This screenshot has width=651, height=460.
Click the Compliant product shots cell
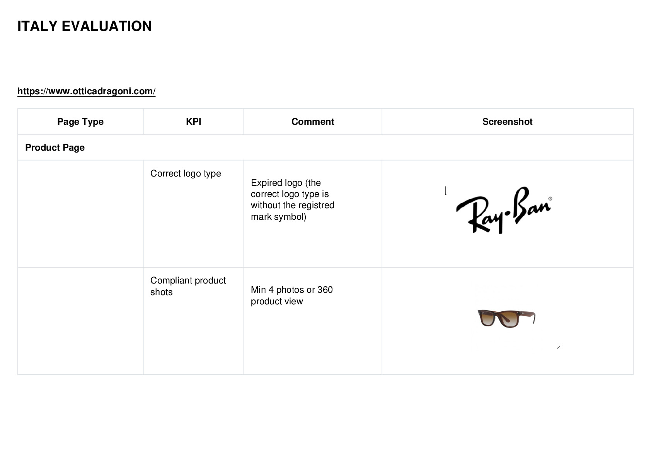[193, 321]
